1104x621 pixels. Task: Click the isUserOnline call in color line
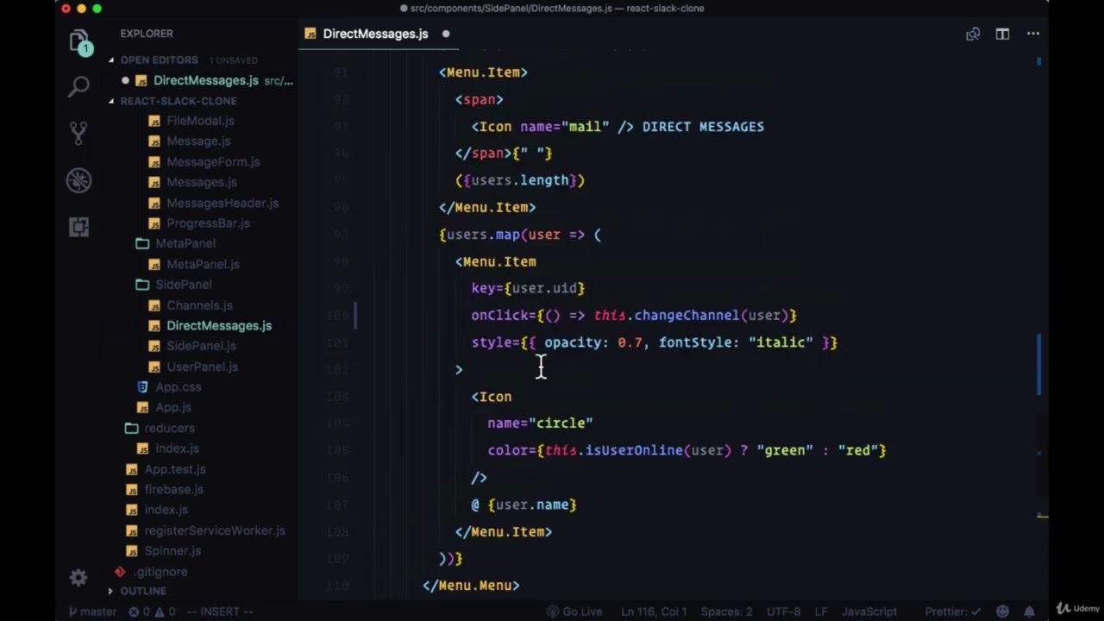[634, 450]
